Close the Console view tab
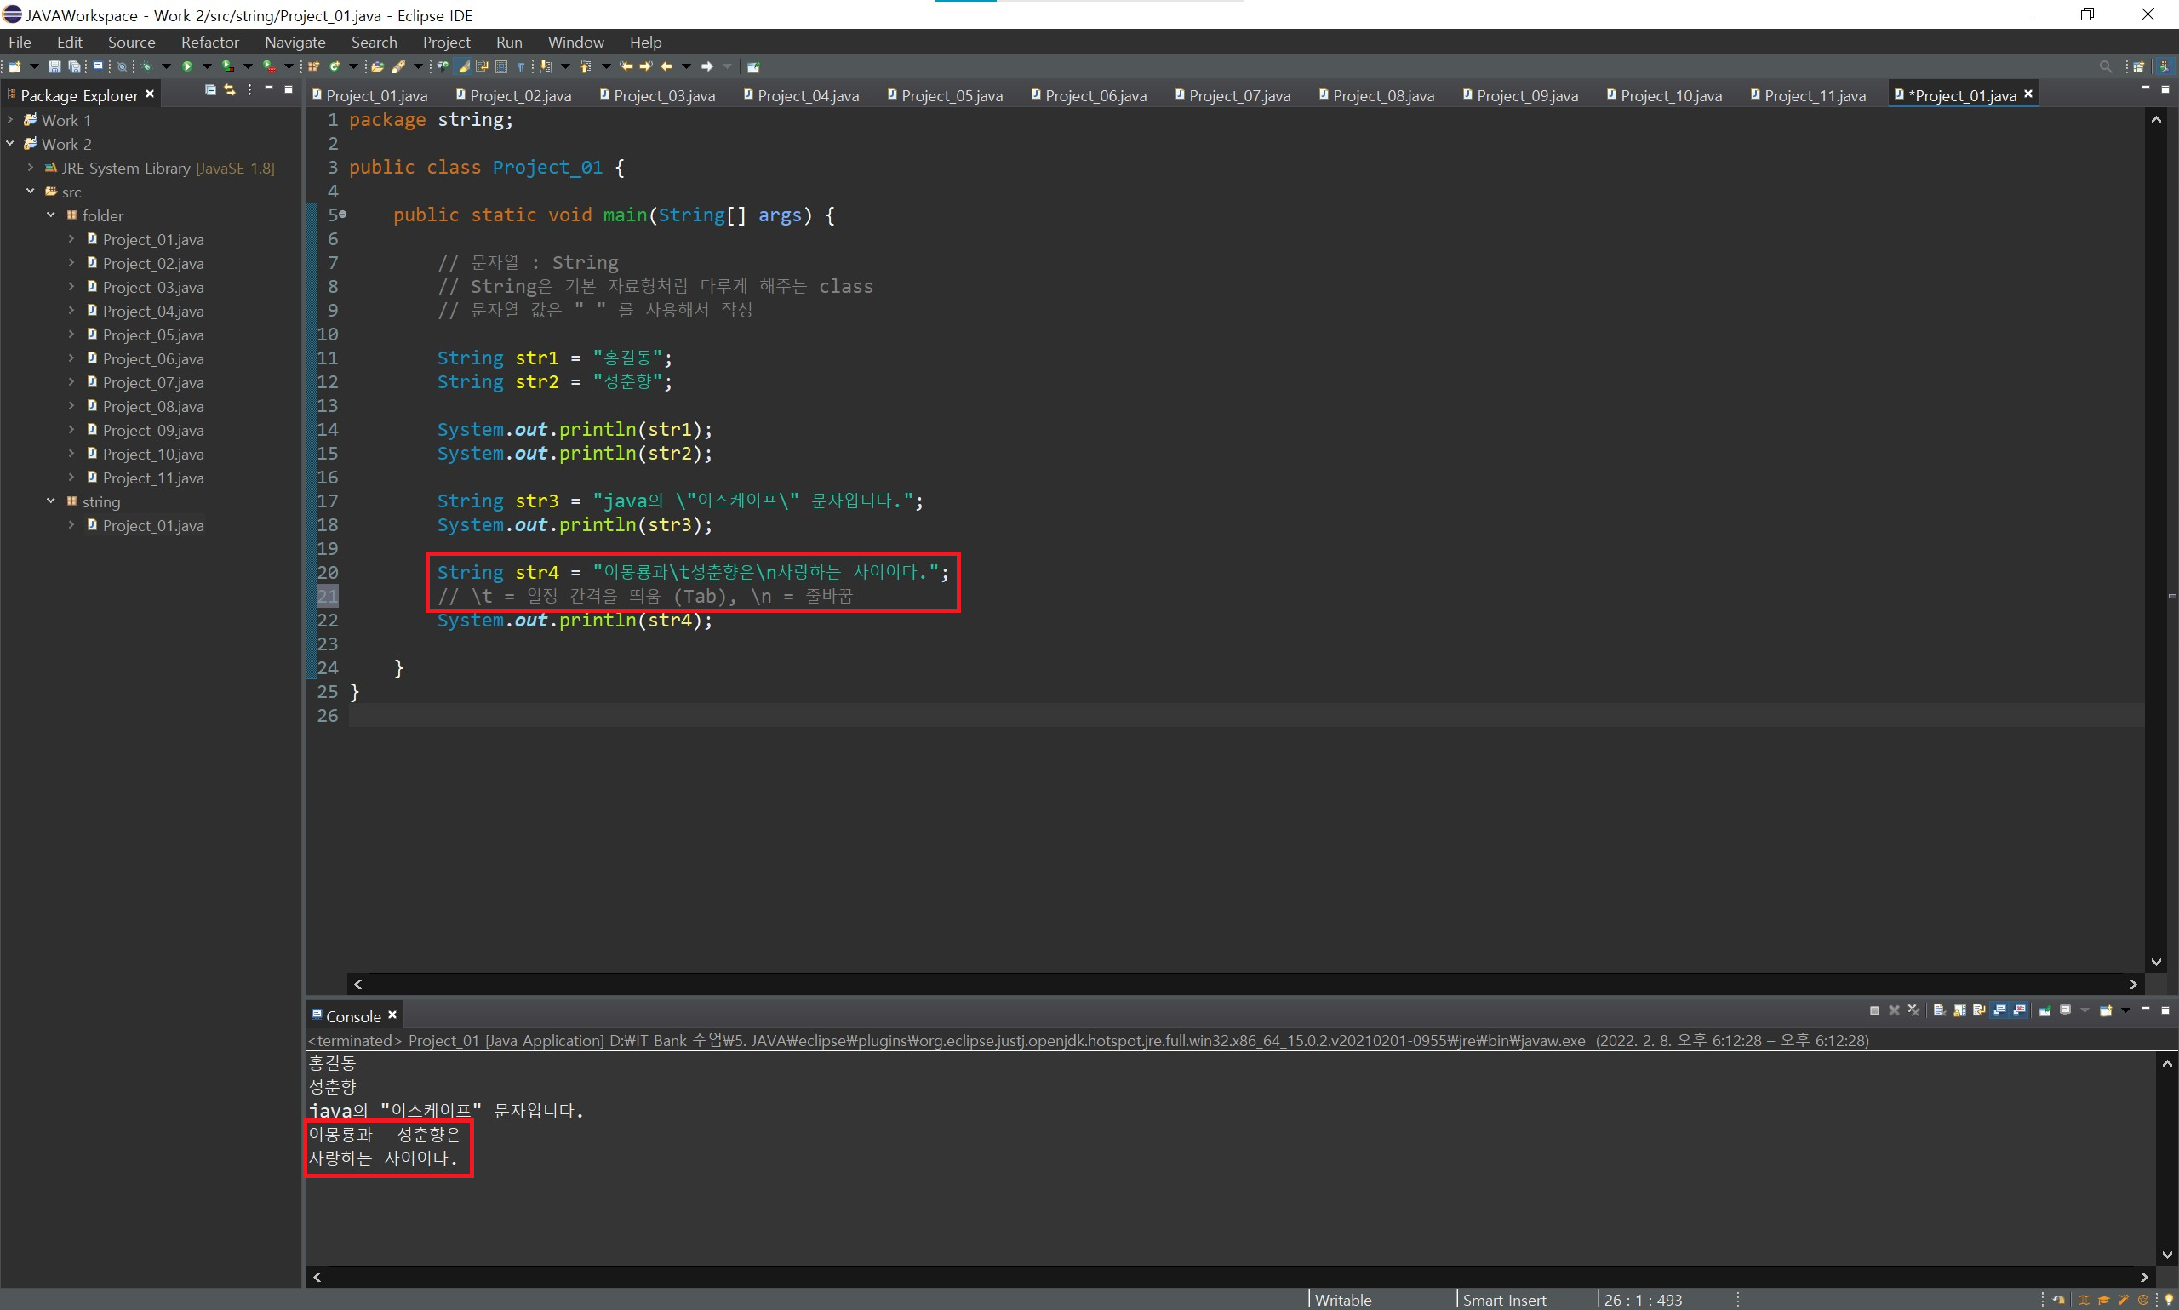Viewport: 2179px width, 1310px height. pyautogui.click(x=392, y=1015)
